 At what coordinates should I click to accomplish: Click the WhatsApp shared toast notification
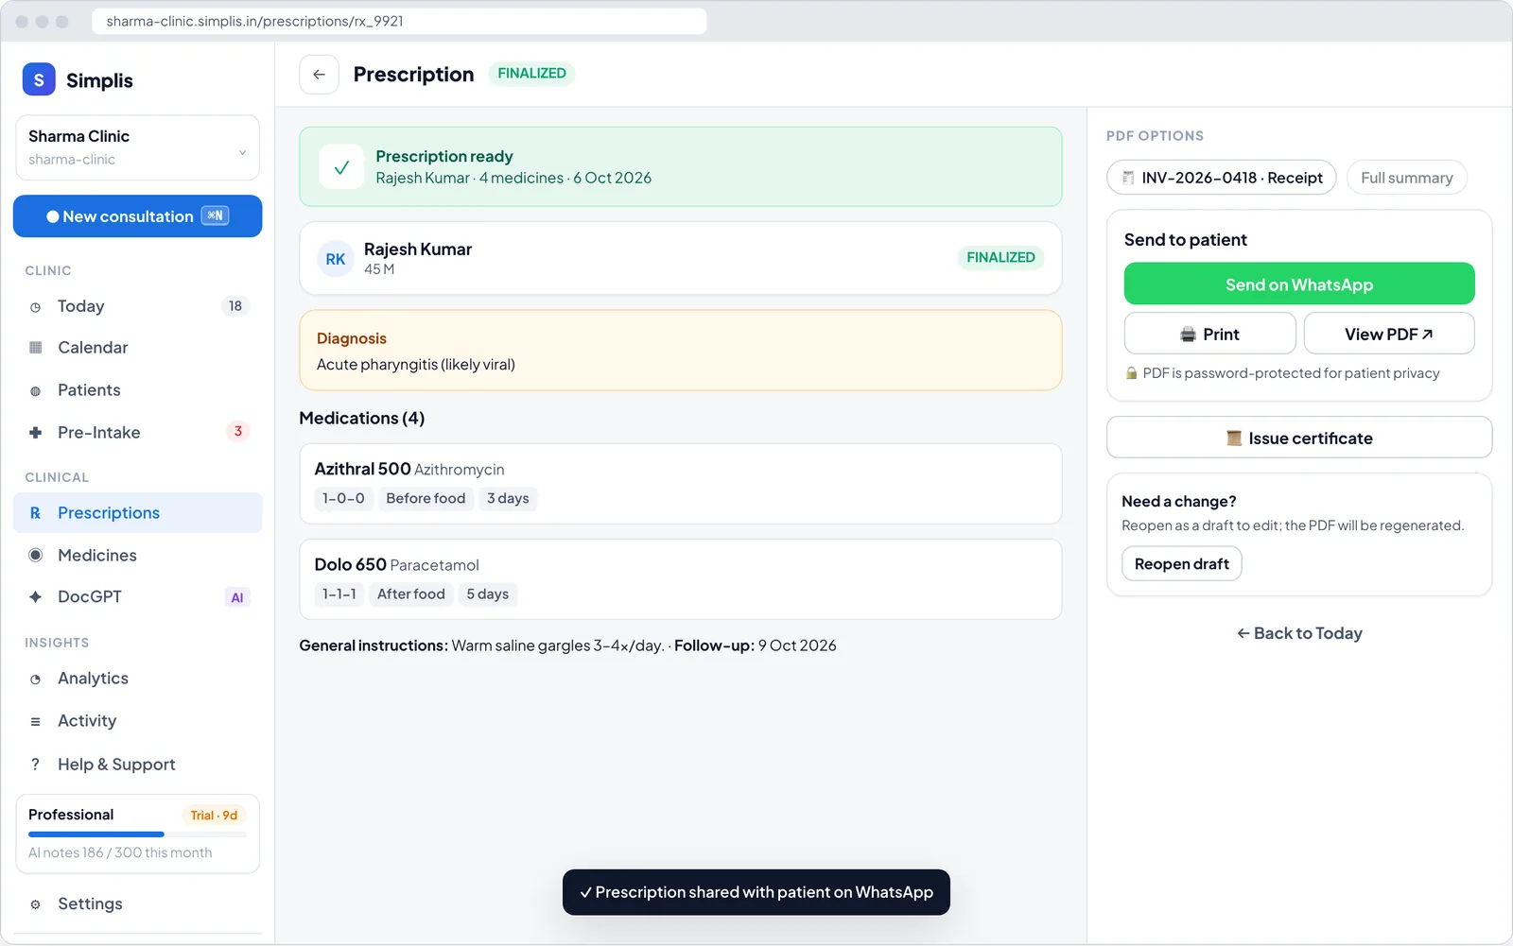pyautogui.click(x=756, y=892)
